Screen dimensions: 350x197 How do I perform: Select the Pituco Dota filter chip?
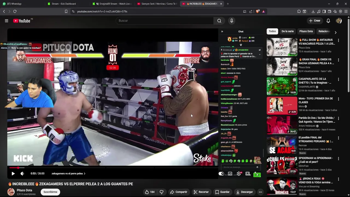[x=306, y=31]
